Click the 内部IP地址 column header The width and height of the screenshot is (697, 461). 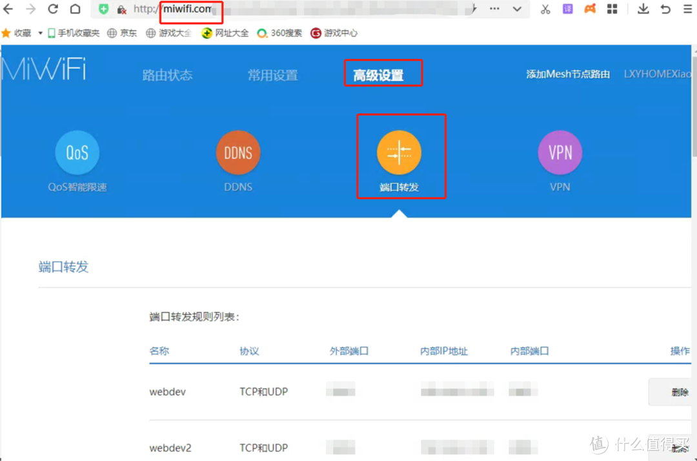tap(443, 351)
